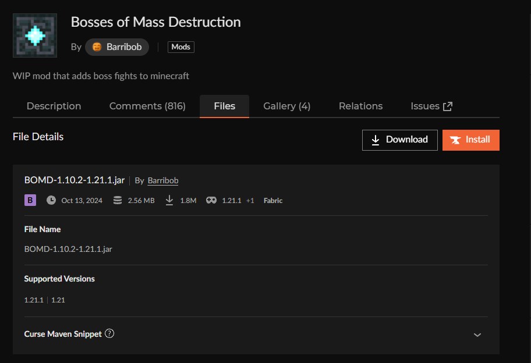Viewport: 531px width, 363px height.
Task: Show the +1 additional game versions
Action: [x=250, y=201]
